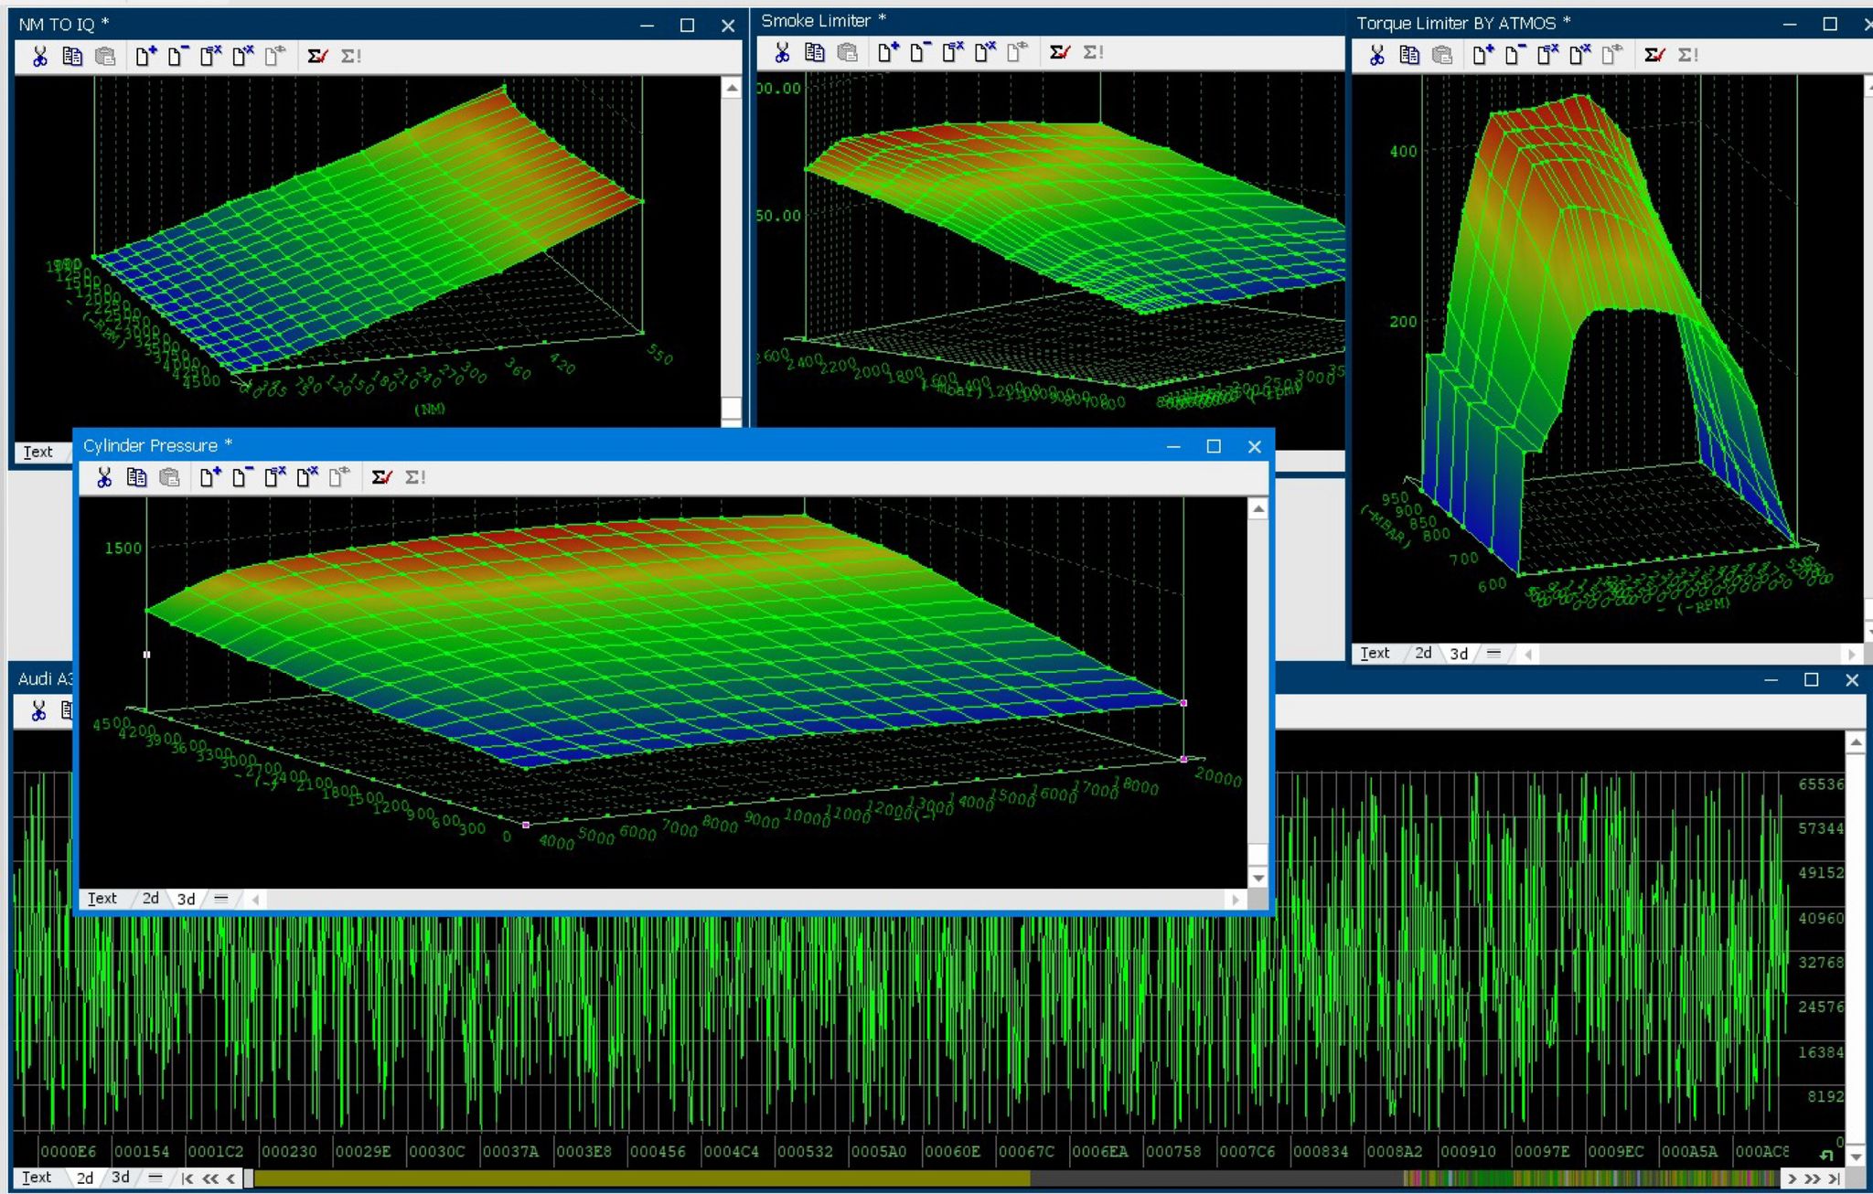Jump to start with first-position arrow in hexdump
The width and height of the screenshot is (1873, 1194).
[187, 1178]
